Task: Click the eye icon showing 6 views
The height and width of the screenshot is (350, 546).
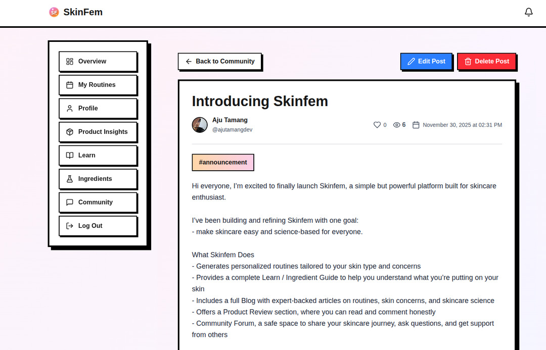Action: coord(396,125)
